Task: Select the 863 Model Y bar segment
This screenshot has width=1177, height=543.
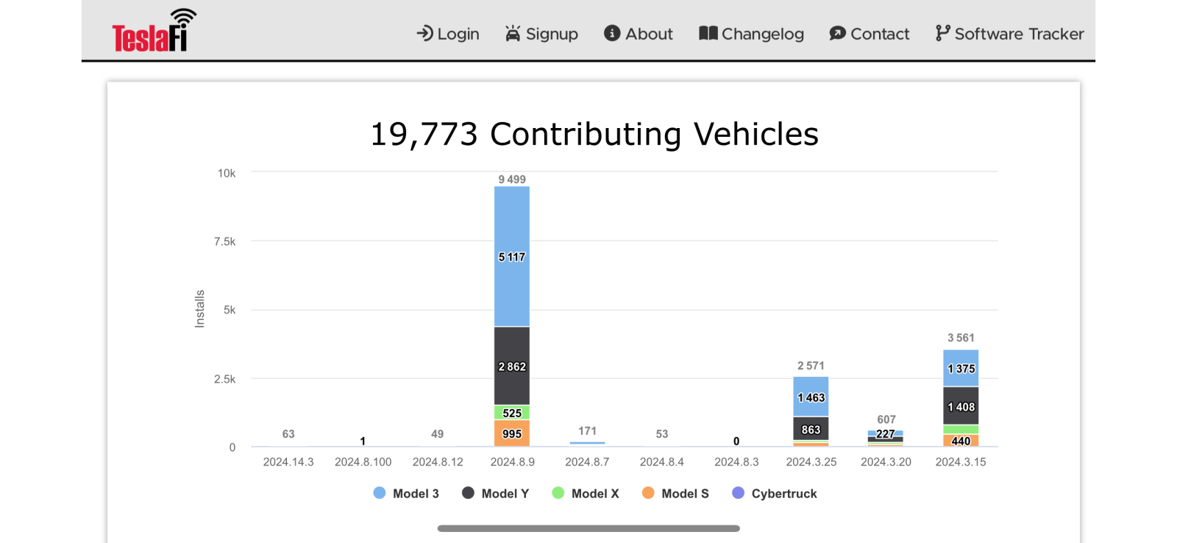Action: pyautogui.click(x=811, y=429)
